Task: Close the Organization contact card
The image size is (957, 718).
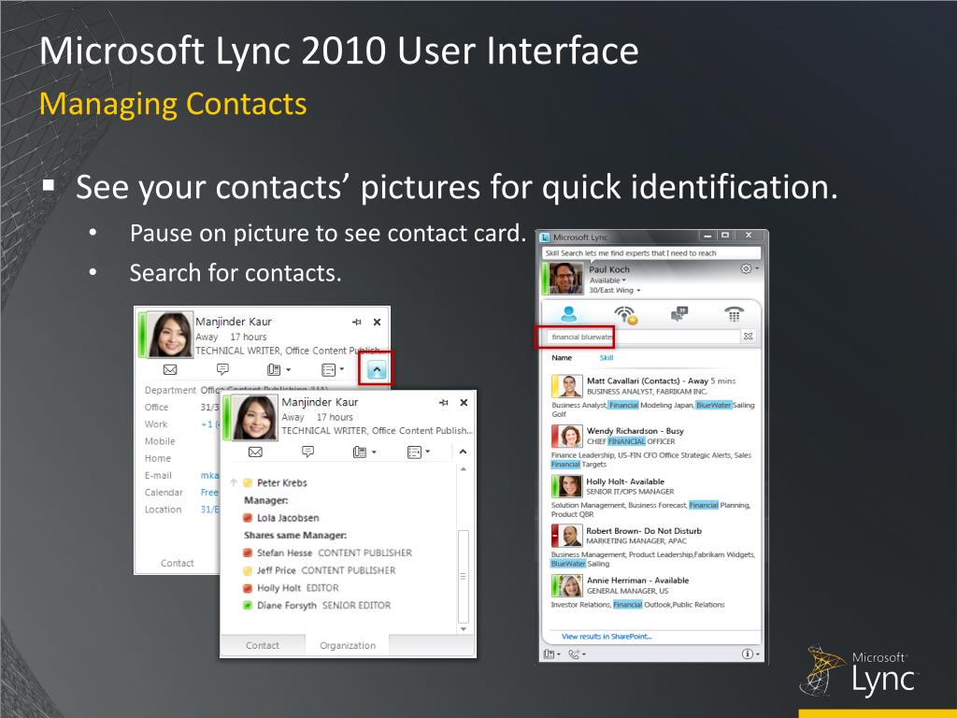Action: pyautogui.click(x=464, y=402)
